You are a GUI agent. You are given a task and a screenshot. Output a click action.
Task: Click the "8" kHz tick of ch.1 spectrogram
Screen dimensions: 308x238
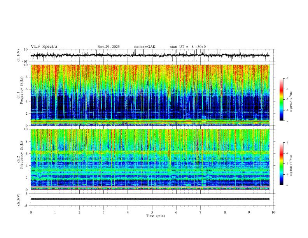coord(27,77)
